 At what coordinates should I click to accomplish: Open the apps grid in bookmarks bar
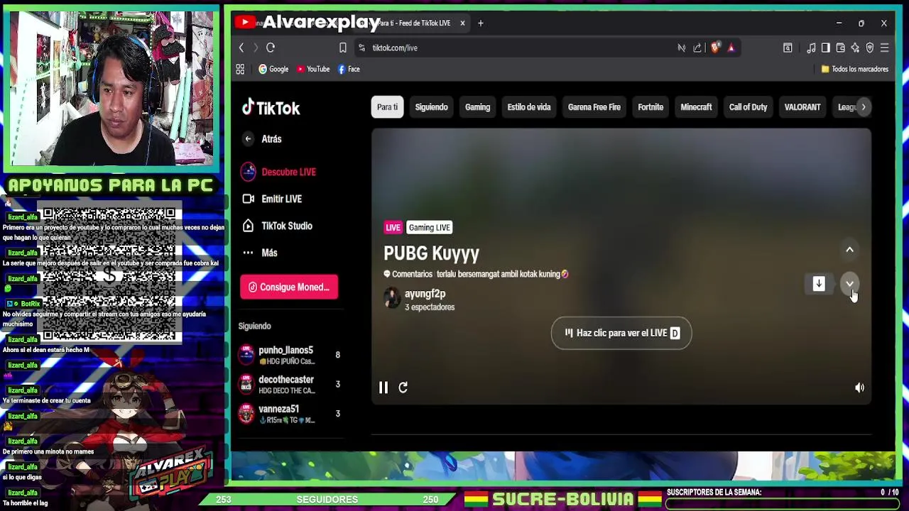(x=240, y=69)
